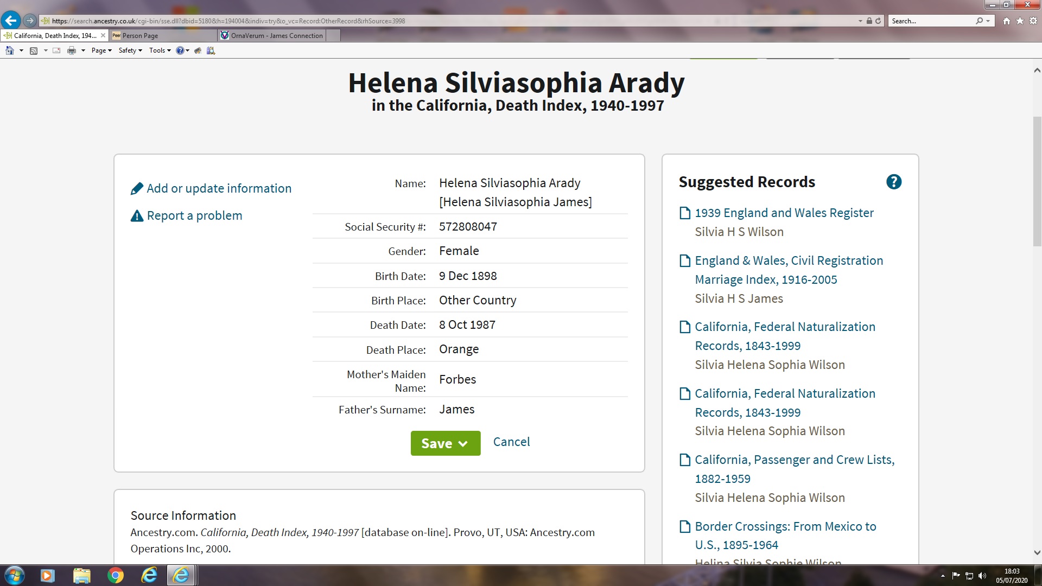The width and height of the screenshot is (1042, 586).
Task: Click the page Refresh icon in address bar
Action: (x=878, y=21)
